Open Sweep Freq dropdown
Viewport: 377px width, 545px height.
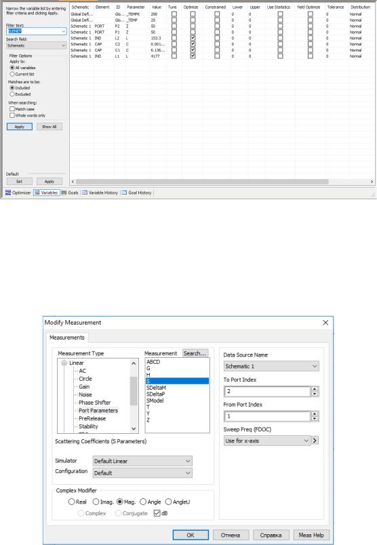(266, 441)
